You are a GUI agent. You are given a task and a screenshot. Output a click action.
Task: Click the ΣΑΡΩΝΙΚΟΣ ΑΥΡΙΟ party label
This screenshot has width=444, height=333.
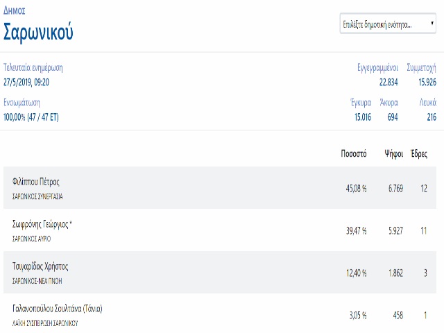point(31,239)
